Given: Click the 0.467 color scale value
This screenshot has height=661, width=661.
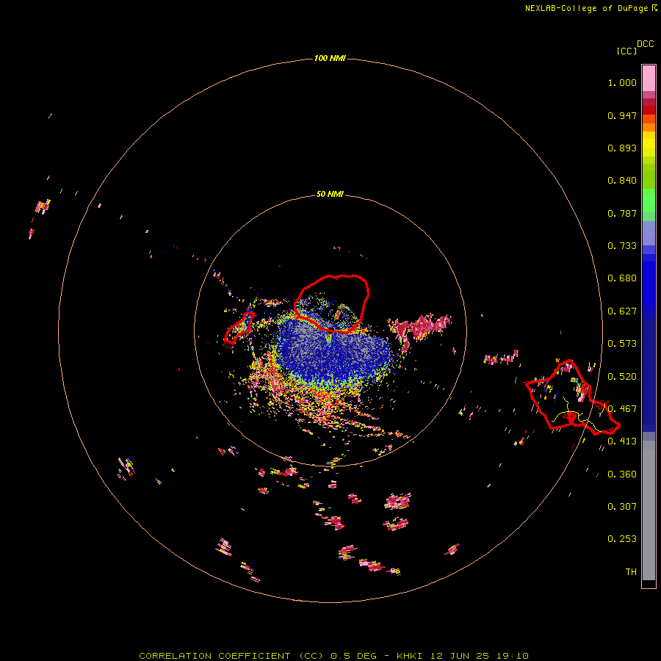Looking at the screenshot, I should tap(622, 409).
